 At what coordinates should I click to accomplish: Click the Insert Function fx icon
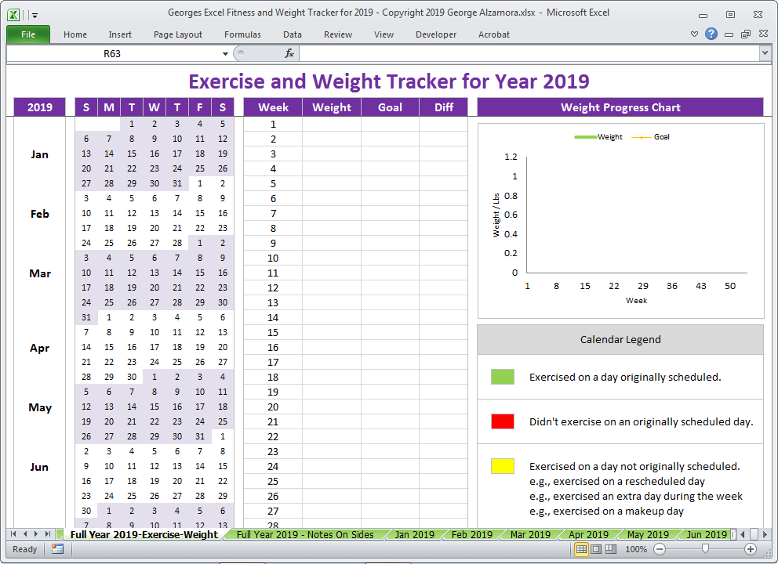click(x=289, y=53)
